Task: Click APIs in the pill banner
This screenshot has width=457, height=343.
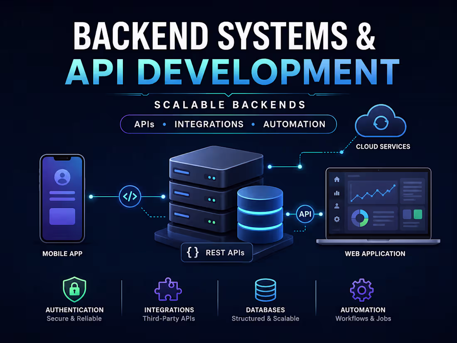Action: coord(144,124)
